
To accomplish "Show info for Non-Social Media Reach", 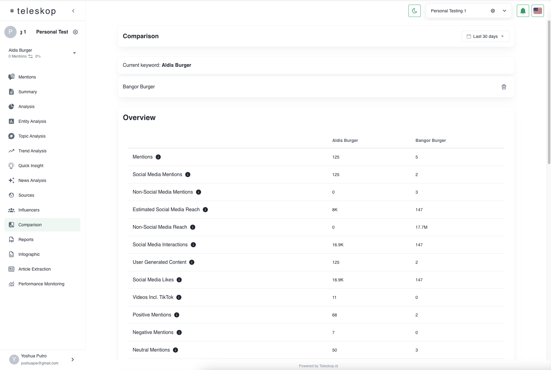I will [193, 227].
